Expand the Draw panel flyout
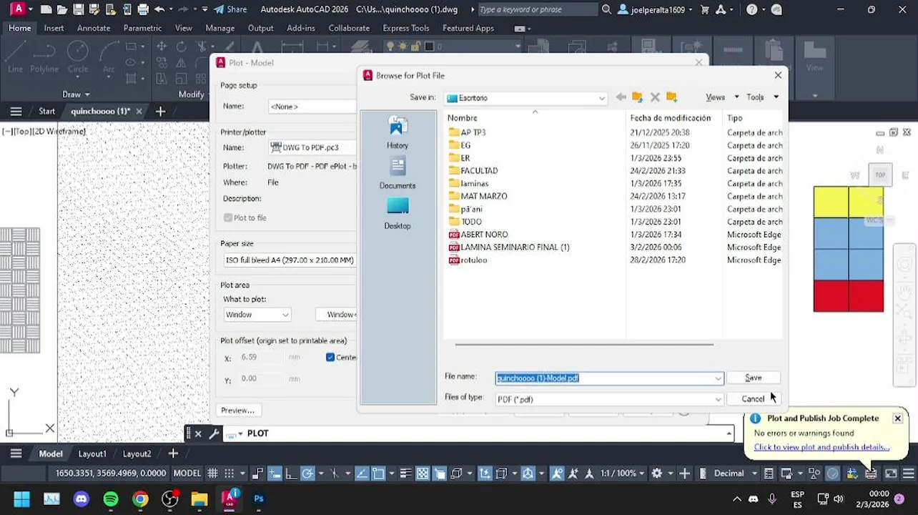This screenshot has width=918, height=515. pyautogui.click(x=76, y=94)
